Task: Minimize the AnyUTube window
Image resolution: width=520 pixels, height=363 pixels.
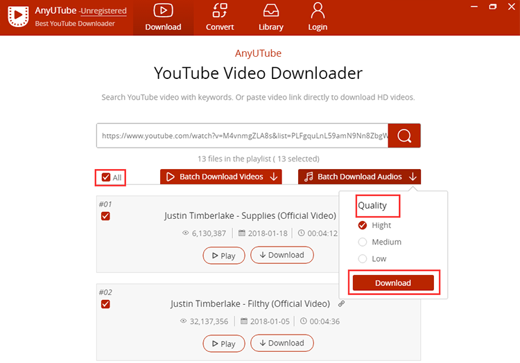Action: (474, 7)
